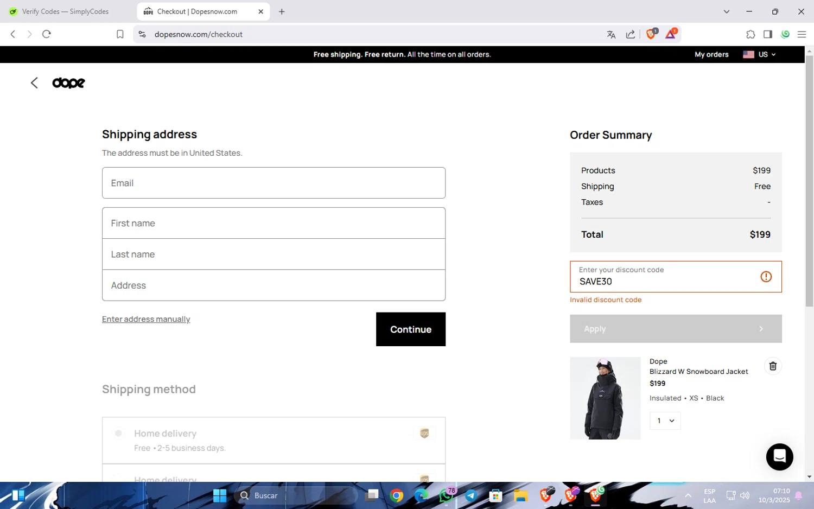
Task: Open the Brave Shields lion icon
Action: click(x=651, y=34)
